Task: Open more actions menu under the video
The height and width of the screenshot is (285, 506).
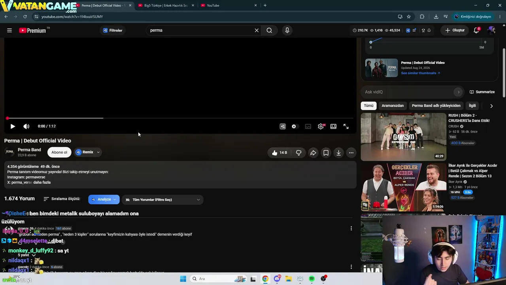Action: tap(351, 153)
